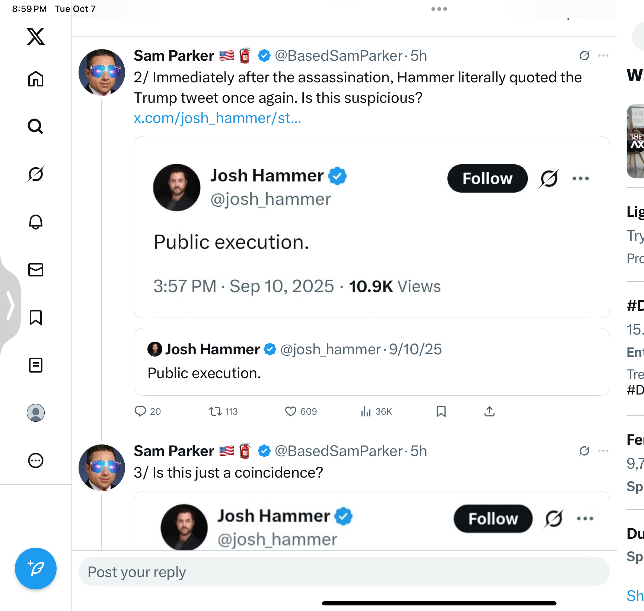
Task: Open Grok from the left sidebar
Action: pos(36,174)
